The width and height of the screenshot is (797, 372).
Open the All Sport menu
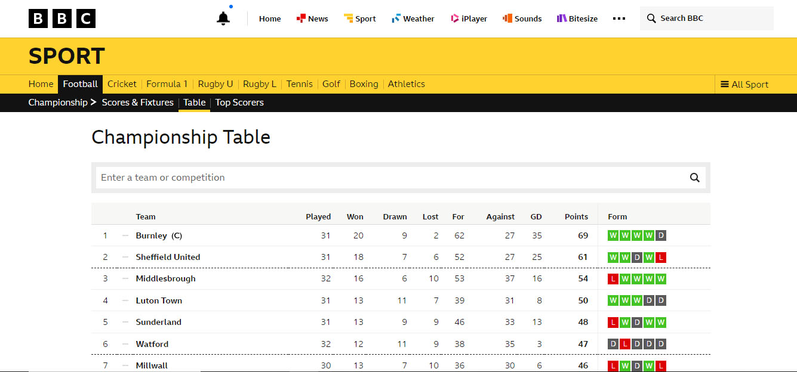[744, 84]
